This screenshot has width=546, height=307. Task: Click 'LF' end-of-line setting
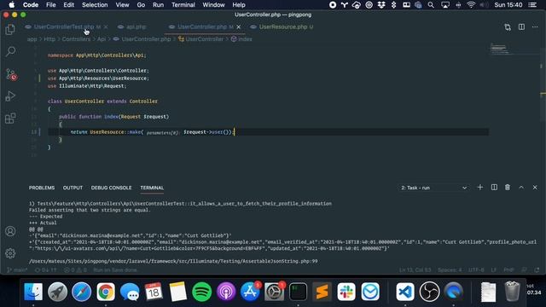coord(494,269)
